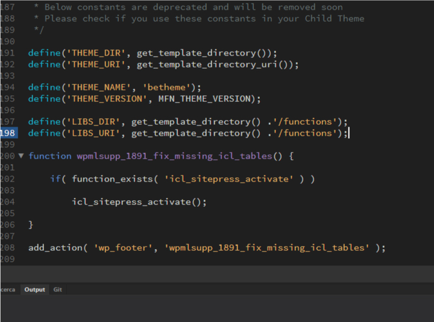Screen dimensions: 434x322
Task: Click the 'betheme' string value
Action: 166,87
